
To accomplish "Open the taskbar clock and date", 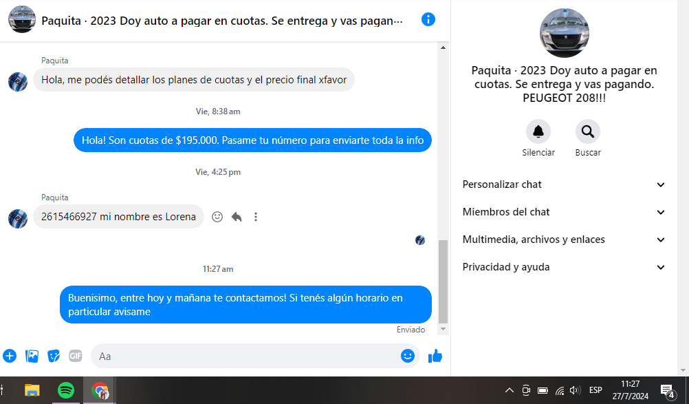I will click(630, 390).
